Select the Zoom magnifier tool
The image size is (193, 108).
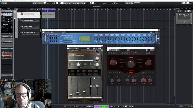[x=75, y=3]
